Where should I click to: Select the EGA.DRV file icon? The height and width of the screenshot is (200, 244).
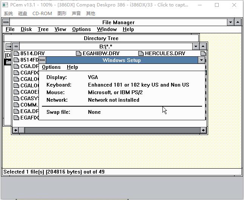(x=16, y=111)
